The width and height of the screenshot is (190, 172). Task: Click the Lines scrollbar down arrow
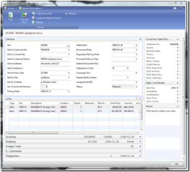click(x=141, y=130)
